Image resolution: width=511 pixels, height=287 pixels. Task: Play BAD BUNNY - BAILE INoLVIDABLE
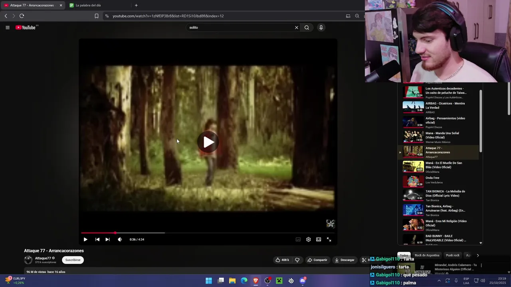click(x=438, y=240)
